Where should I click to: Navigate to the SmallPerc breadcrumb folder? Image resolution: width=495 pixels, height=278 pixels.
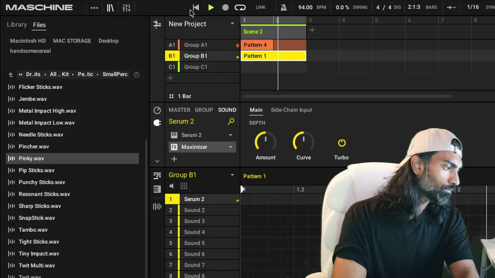coord(115,74)
